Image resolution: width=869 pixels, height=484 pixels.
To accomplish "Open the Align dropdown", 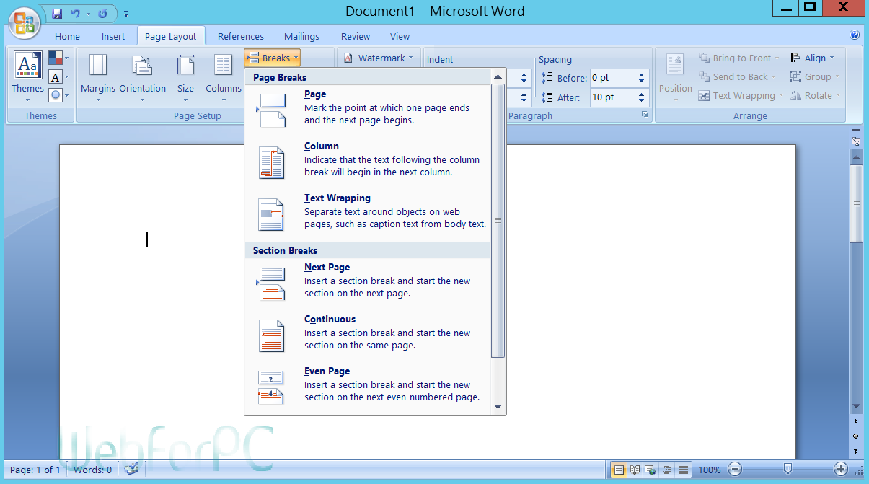I will pyautogui.click(x=813, y=58).
